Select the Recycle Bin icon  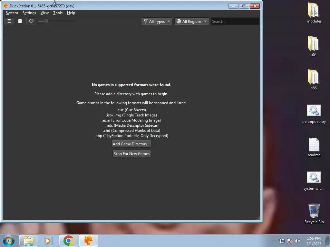tap(314, 214)
